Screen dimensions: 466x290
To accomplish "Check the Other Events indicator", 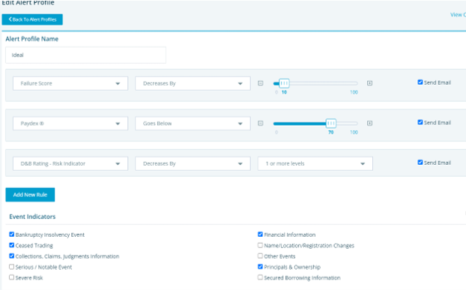I will tap(260, 256).
